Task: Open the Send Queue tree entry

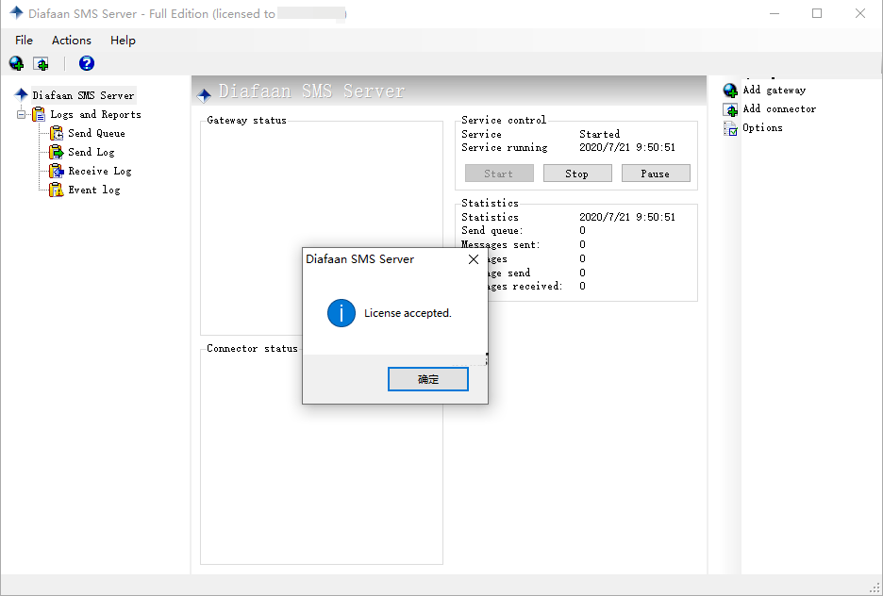Action: tap(96, 133)
